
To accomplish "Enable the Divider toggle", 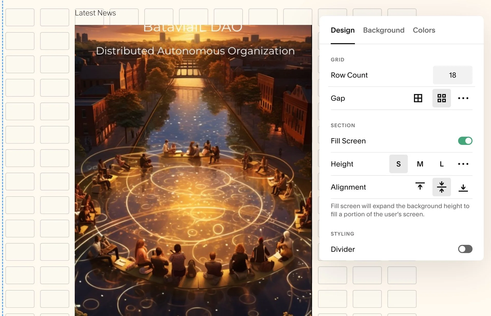I will (x=465, y=249).
